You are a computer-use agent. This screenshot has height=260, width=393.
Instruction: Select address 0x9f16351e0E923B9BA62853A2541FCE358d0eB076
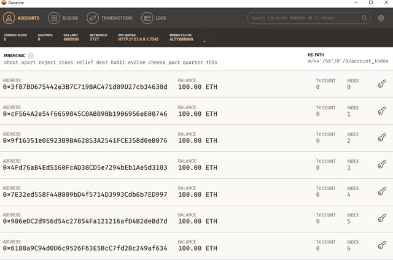85,140
